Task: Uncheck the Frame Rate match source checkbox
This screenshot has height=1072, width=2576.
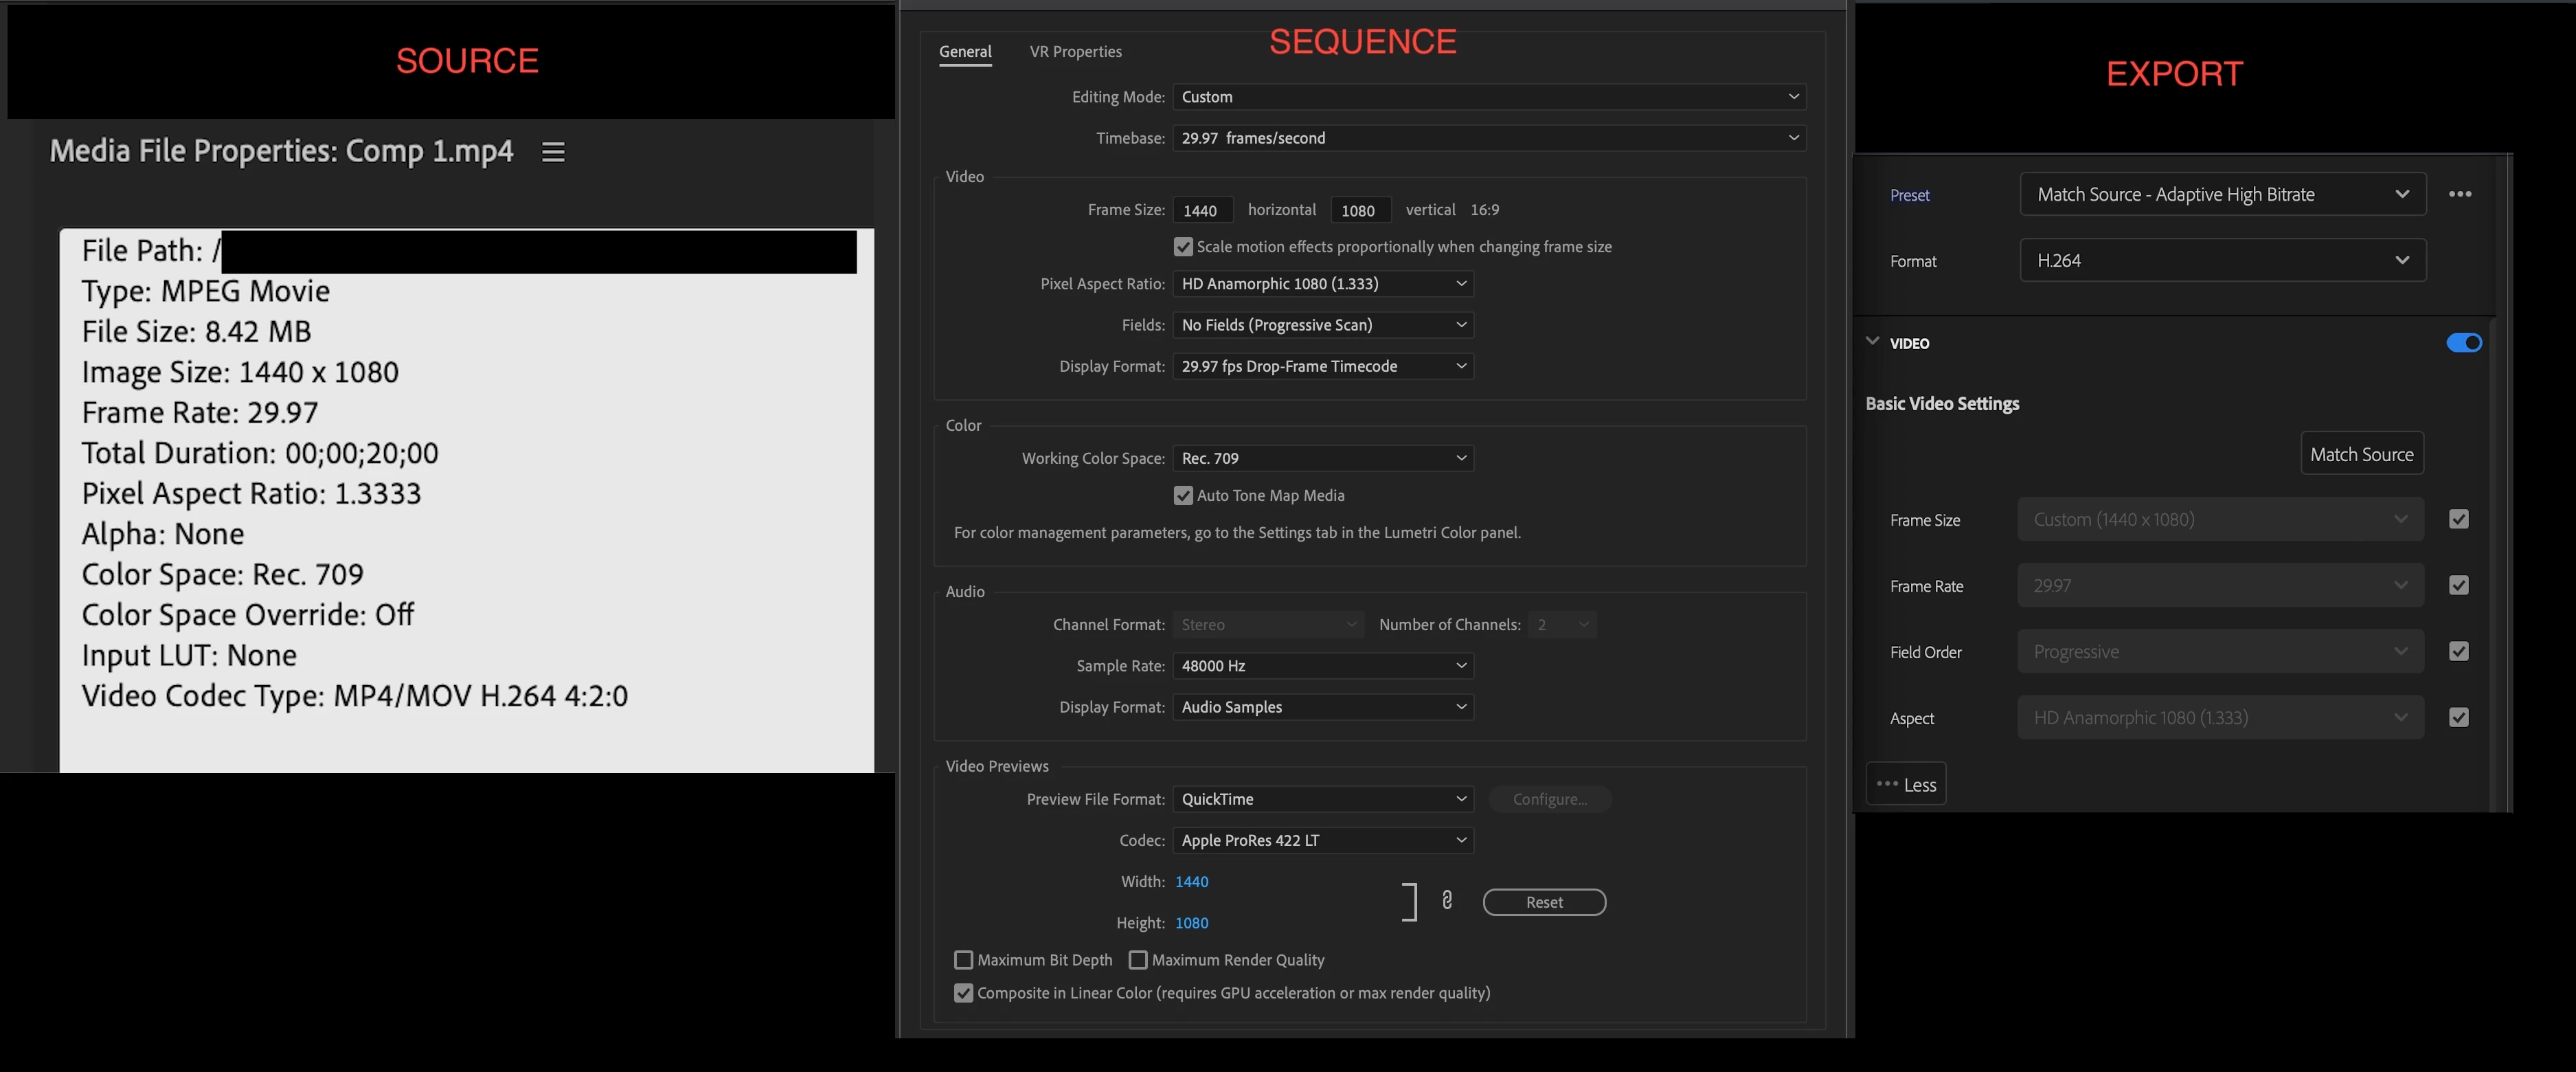Action: [x=2458, y=585]
